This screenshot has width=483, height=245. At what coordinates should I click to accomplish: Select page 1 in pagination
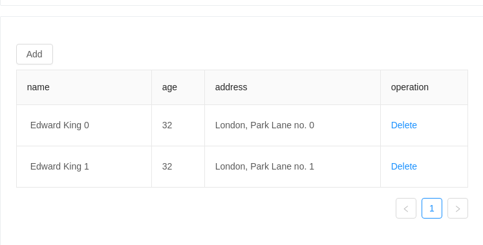coord(432,208)
